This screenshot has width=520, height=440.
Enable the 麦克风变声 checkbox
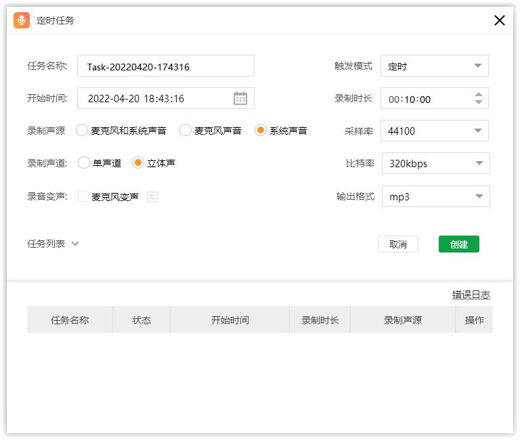click(x=83, y=197)
